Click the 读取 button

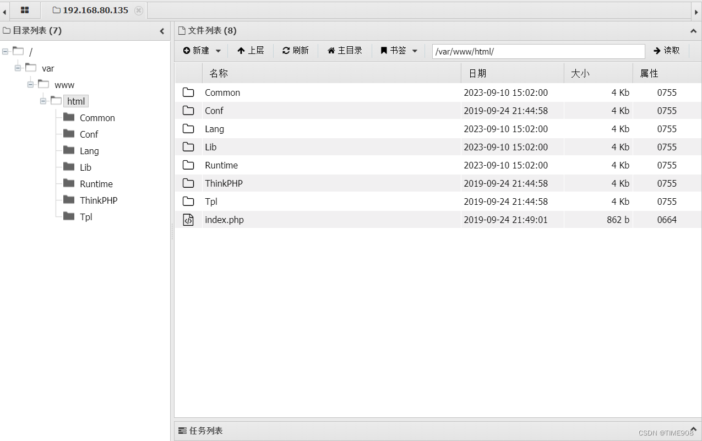667,50
